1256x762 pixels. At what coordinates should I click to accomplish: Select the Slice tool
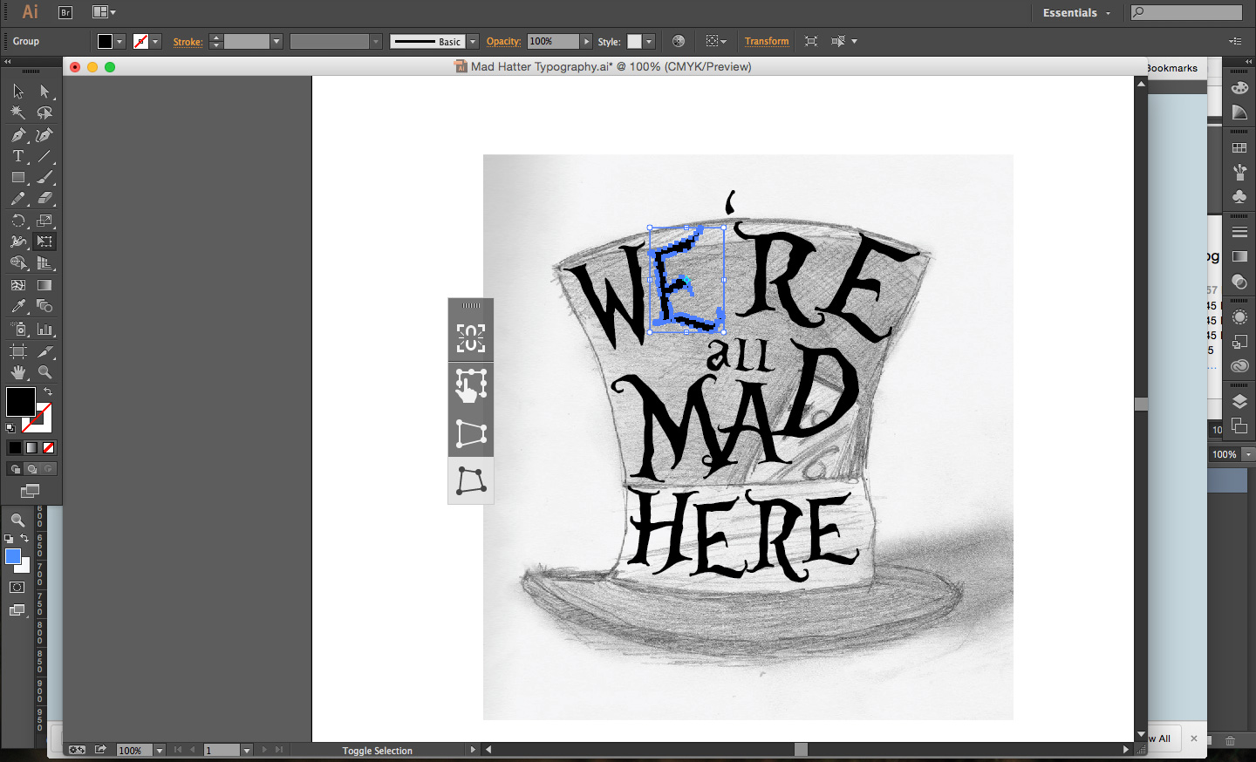tap(44, 350)
